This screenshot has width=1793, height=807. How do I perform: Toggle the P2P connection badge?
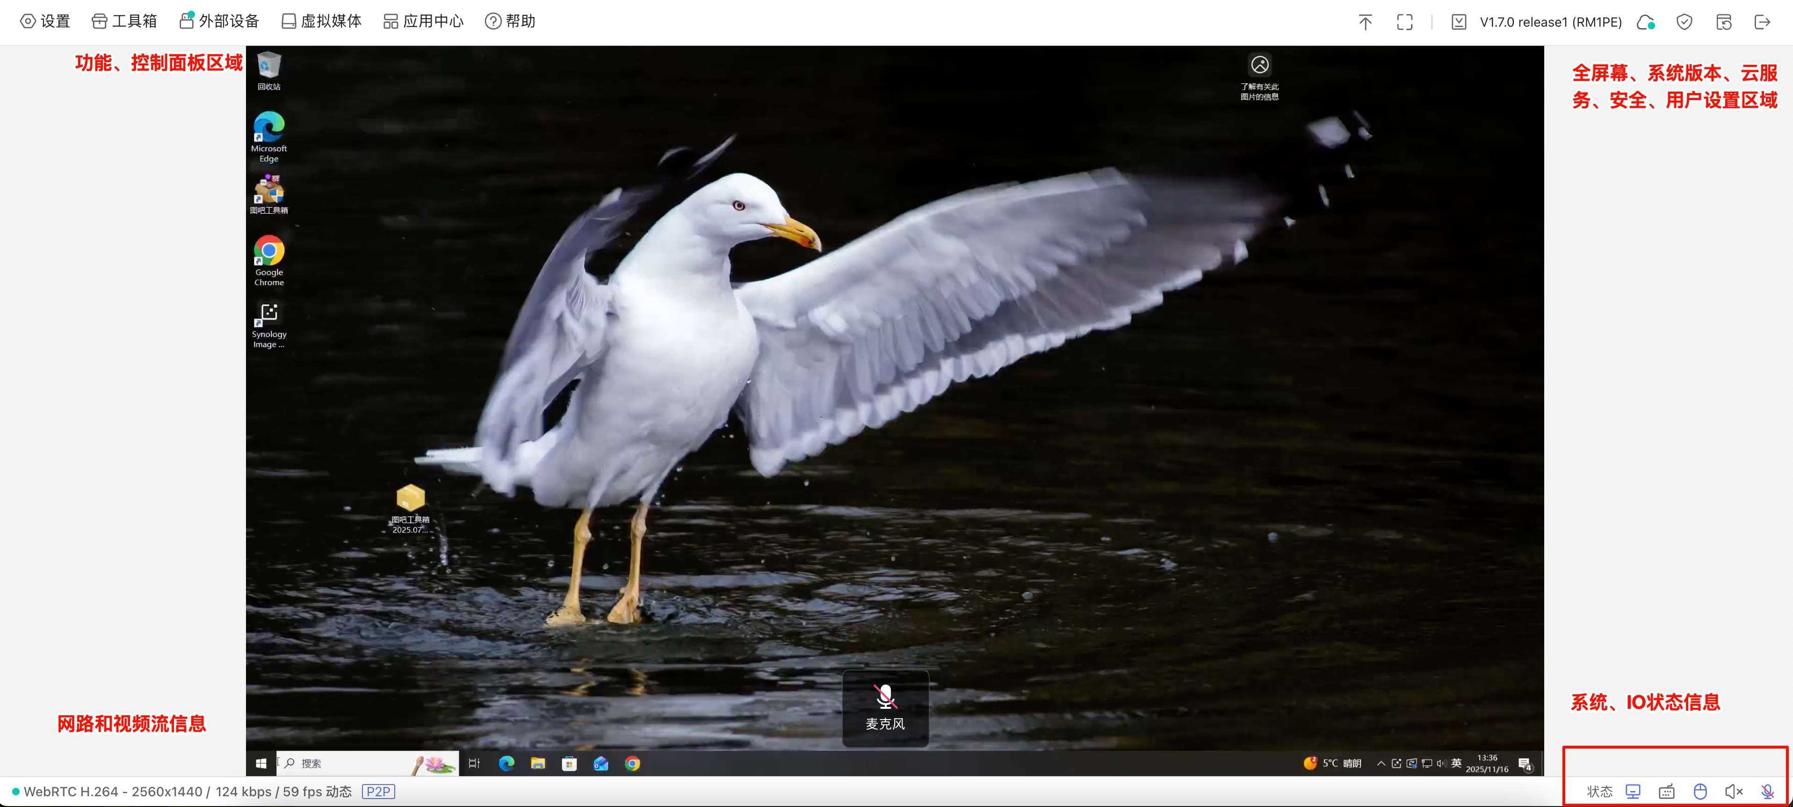coord(378,792)
